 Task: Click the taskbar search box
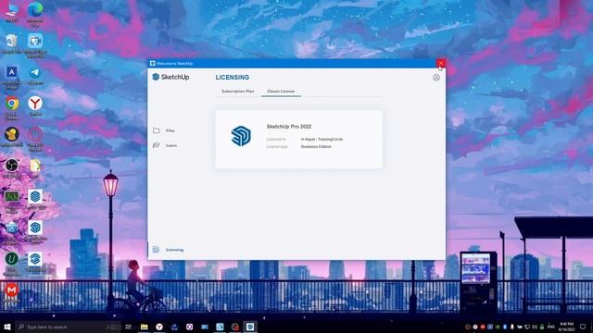[x=68, y=327]
